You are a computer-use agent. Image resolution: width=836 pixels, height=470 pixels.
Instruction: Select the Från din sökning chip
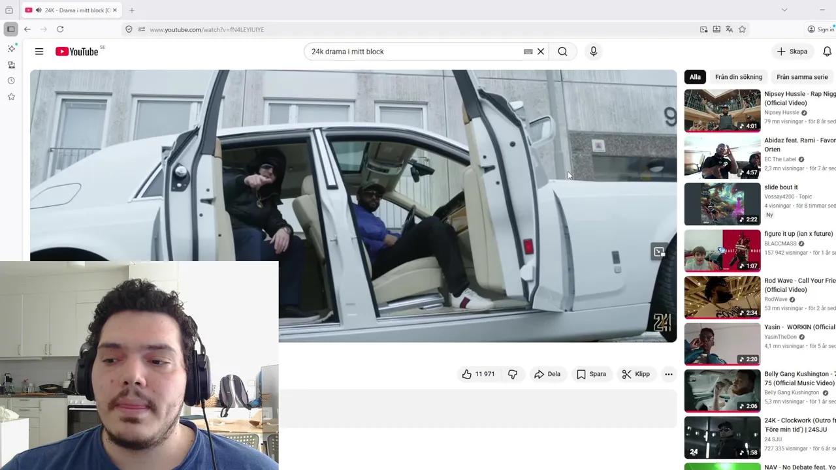pyautogui.click(x=739, y=77)
